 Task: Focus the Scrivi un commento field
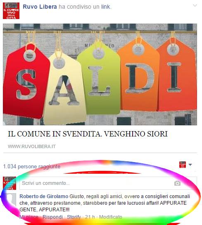108,183
